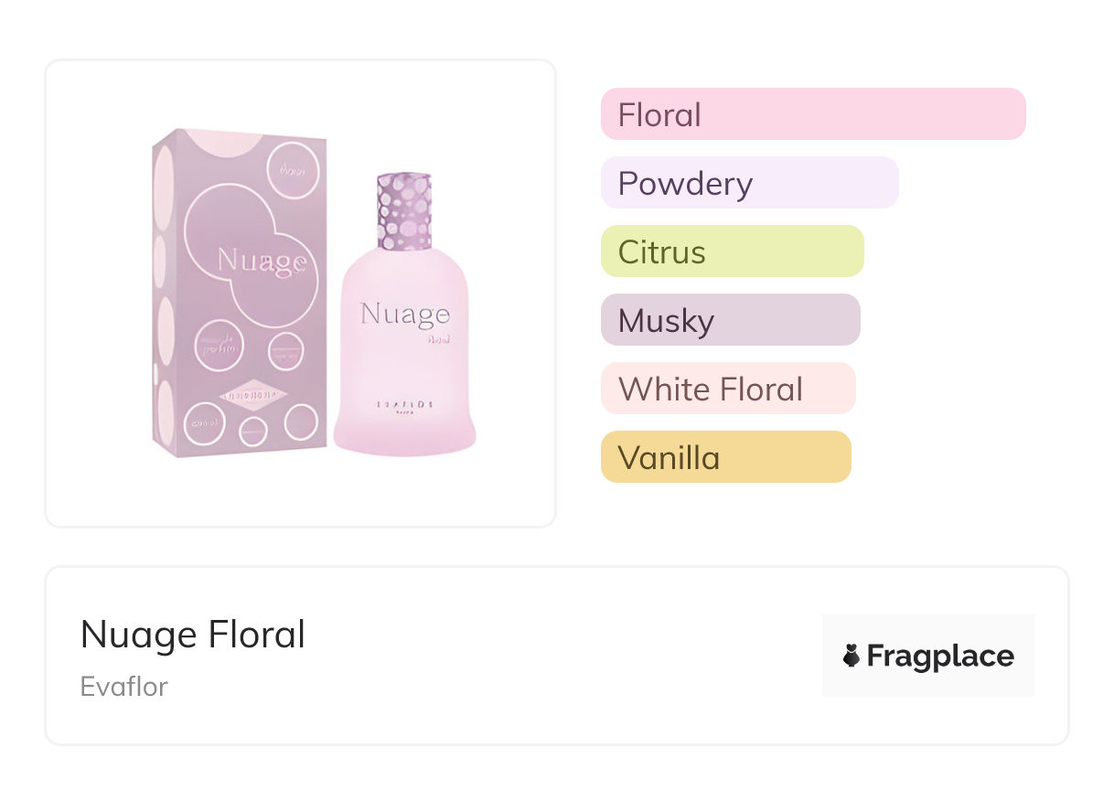Image resolution: width=1114 pixels, height=790 pixels.
Task: Click the diamond brand label on the box
Action: (x=252, y=395)
